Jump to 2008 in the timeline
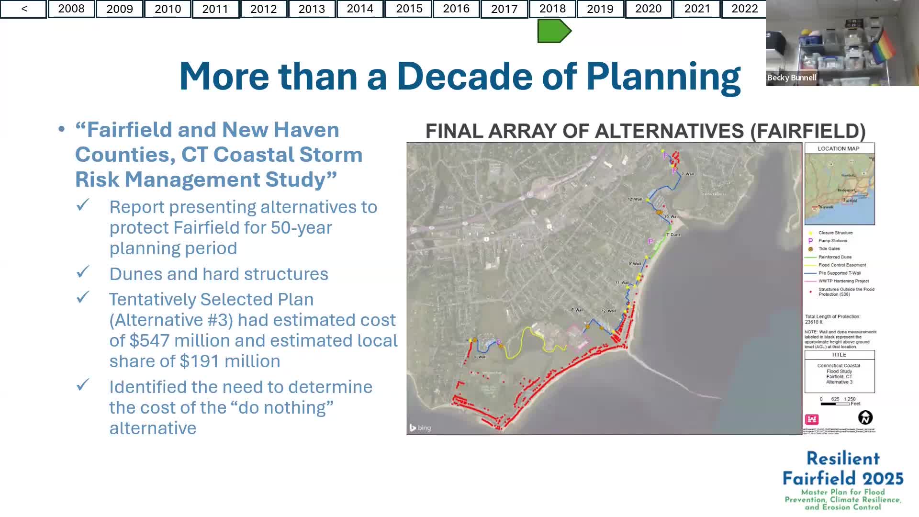The image size is (919, 517). pos(71,9)
